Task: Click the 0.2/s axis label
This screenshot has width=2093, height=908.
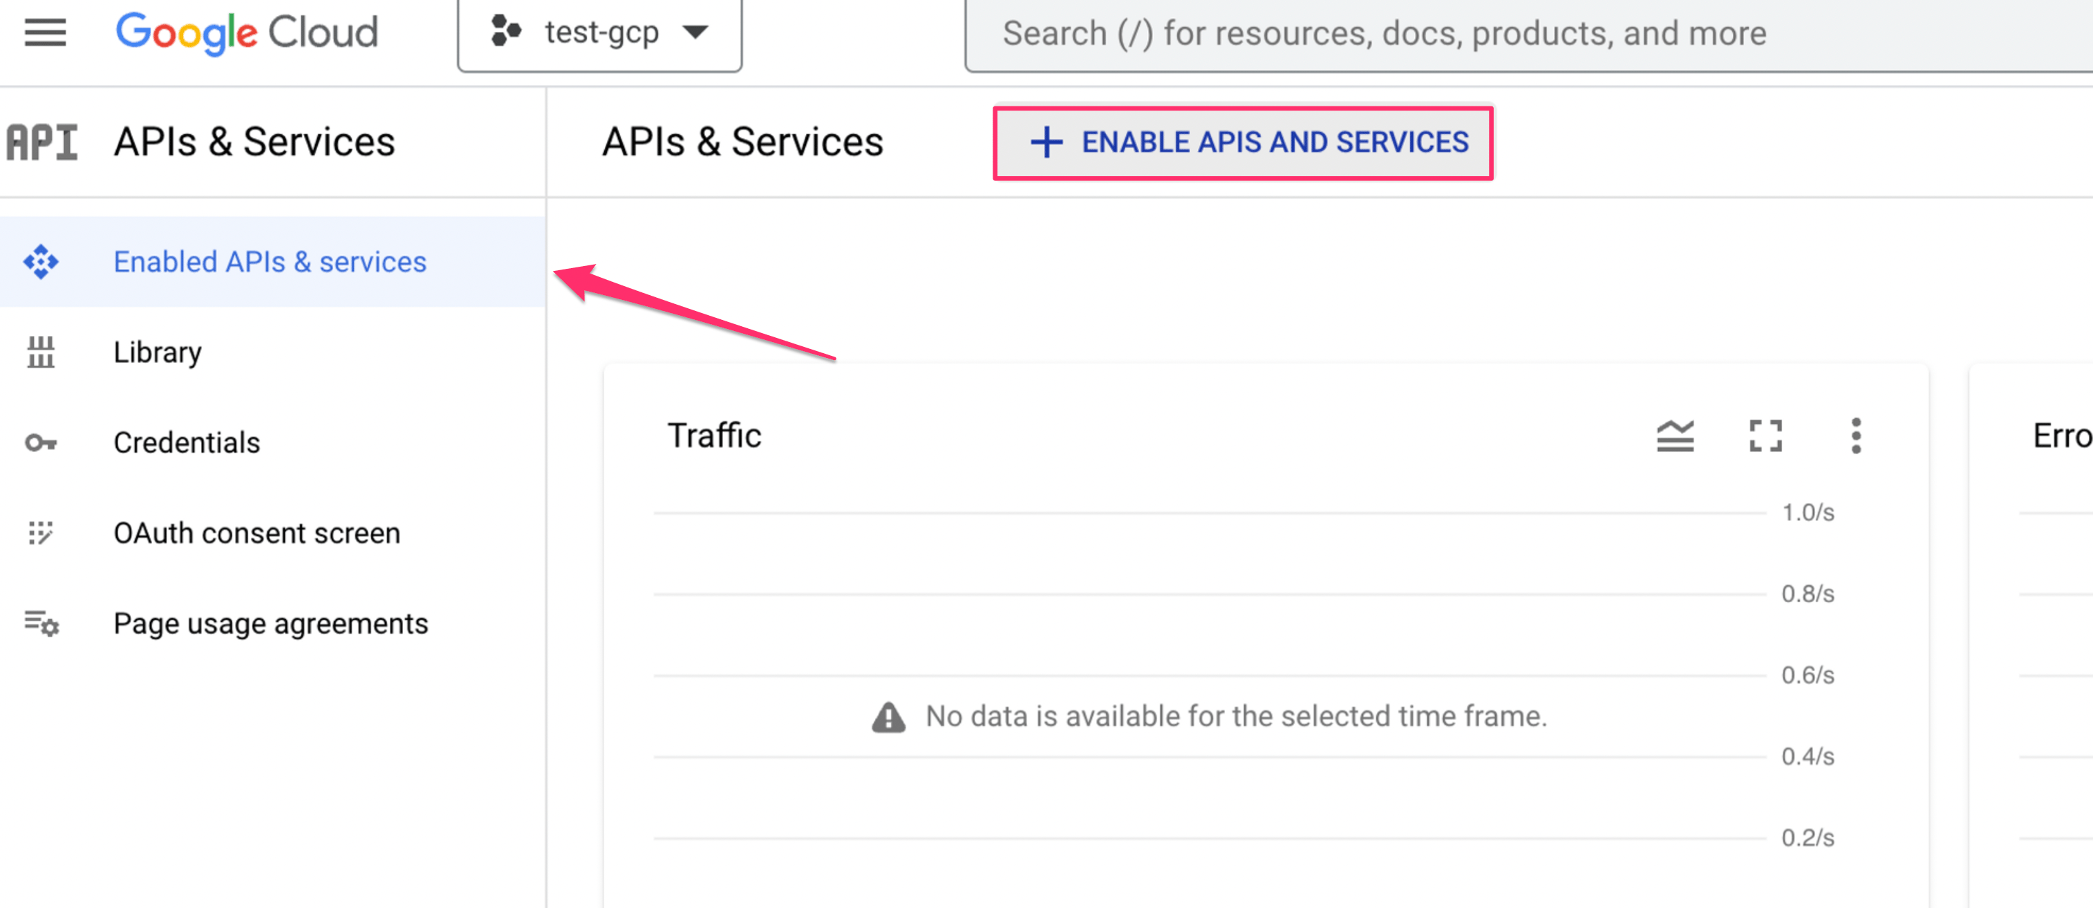Action: 1808,838
